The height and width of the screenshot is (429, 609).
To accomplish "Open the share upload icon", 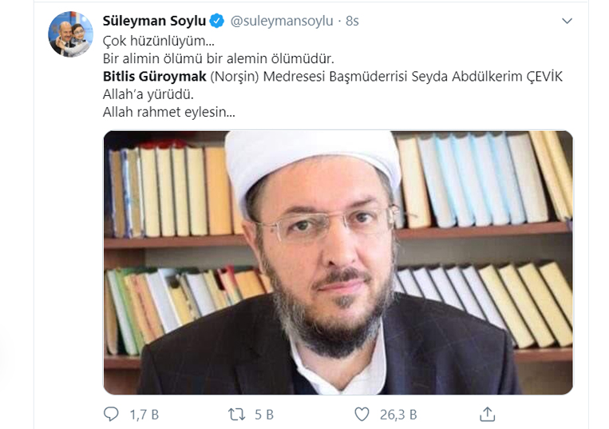I will [x=487, y=415].
